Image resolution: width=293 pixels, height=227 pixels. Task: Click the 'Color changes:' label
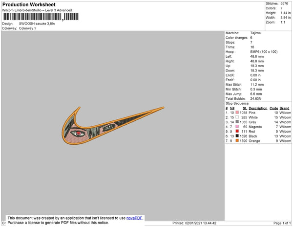tap(237, 38)
